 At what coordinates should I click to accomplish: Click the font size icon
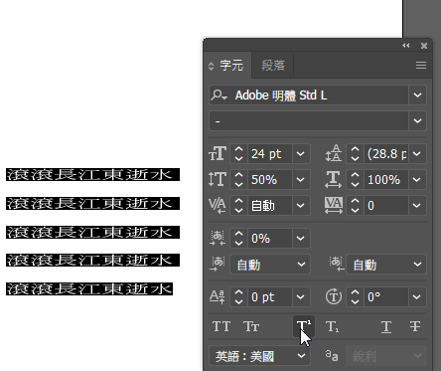(x=218, y=154)
